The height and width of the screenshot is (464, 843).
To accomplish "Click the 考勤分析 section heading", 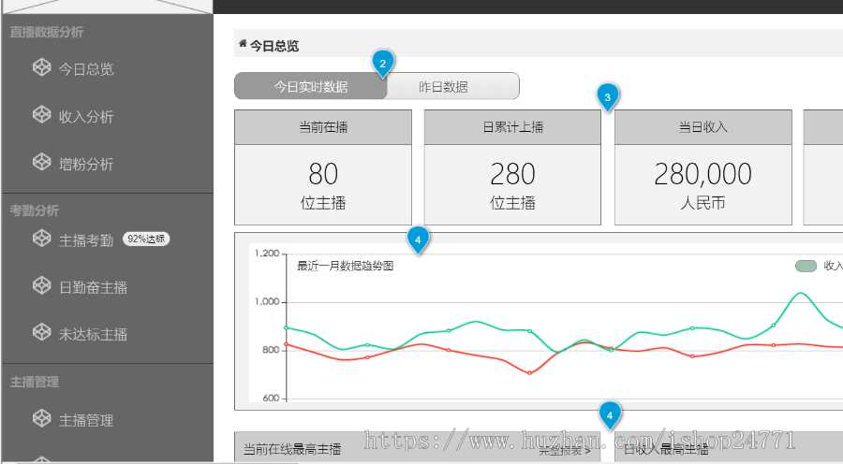I will [35, 210].
